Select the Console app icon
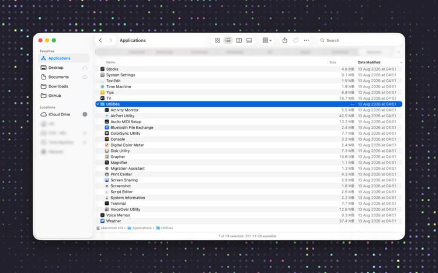The height and width of the screenshot is (273, 438). pos(107,139)
